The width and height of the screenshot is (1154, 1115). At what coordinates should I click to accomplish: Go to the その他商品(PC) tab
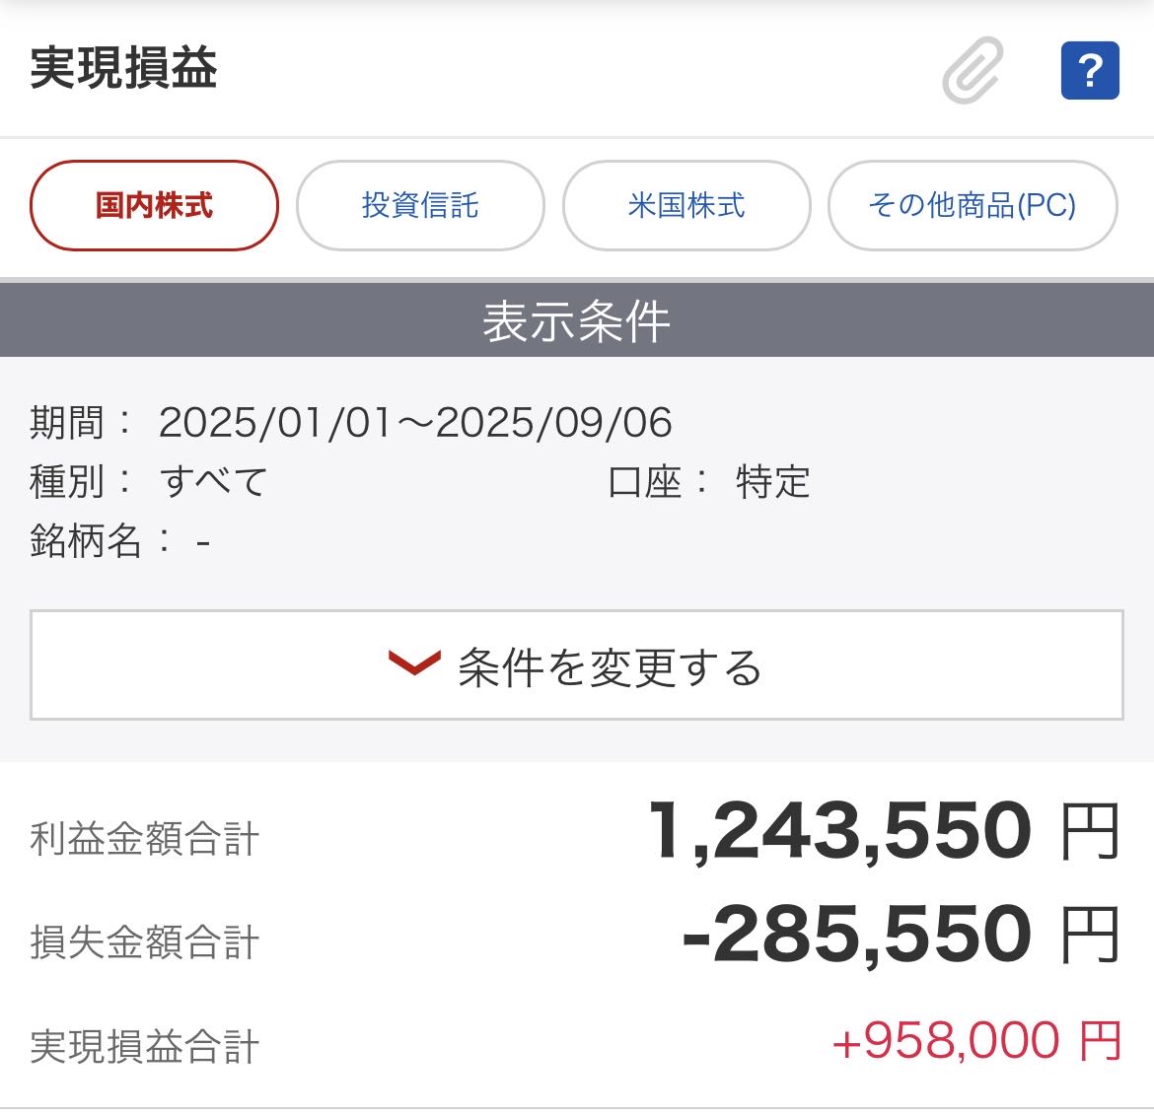973,206
